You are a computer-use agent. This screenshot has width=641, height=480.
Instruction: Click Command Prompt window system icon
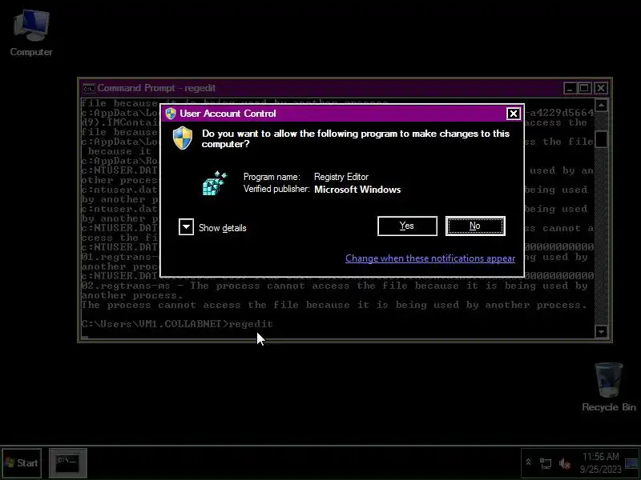click(x=89, y=88)
